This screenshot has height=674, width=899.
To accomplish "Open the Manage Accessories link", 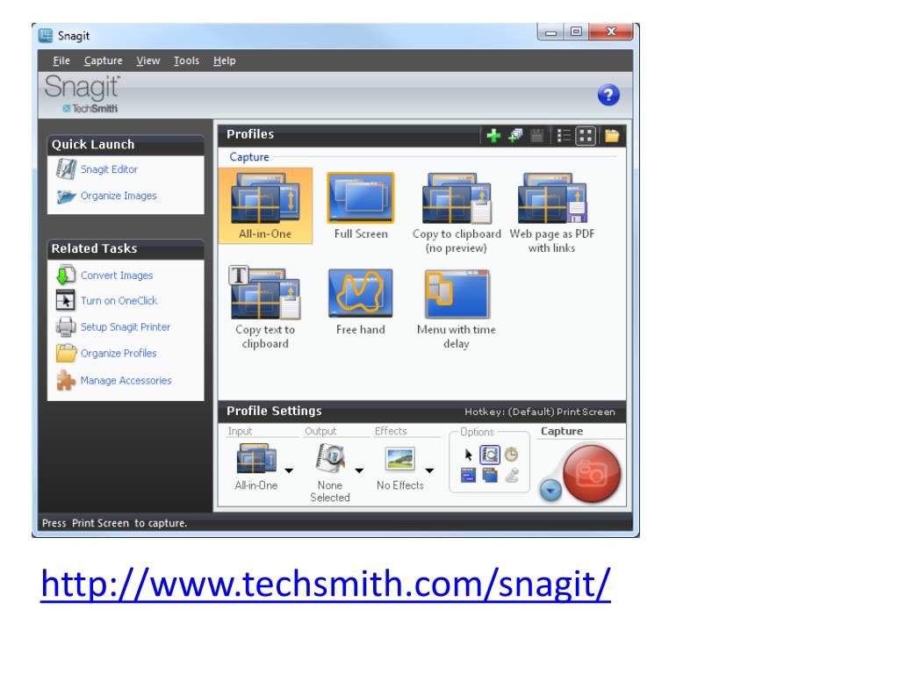I will coord(126,380).
